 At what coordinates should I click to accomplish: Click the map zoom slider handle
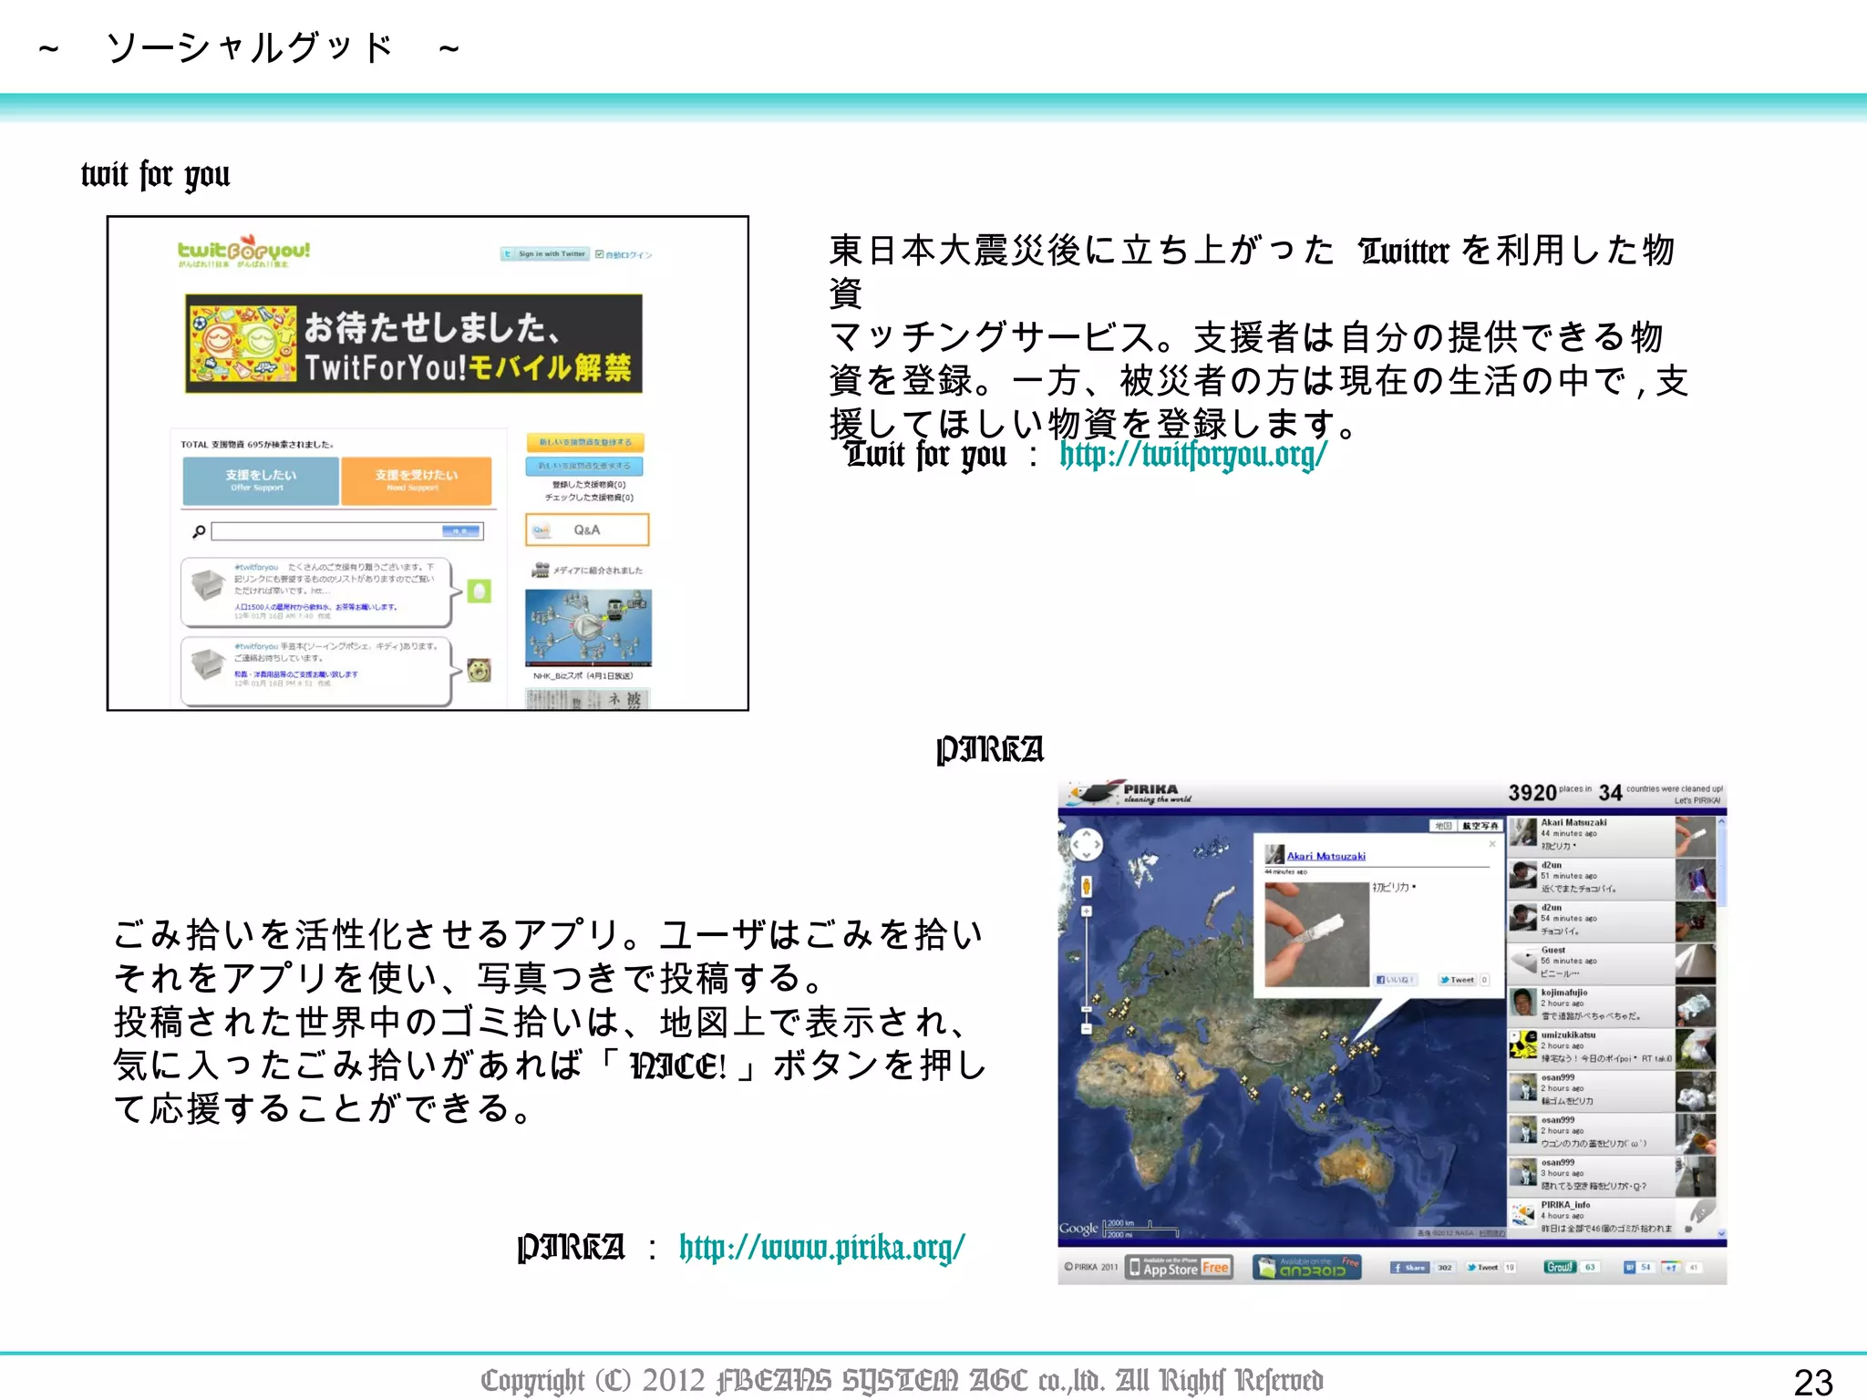[1086, 1009]
